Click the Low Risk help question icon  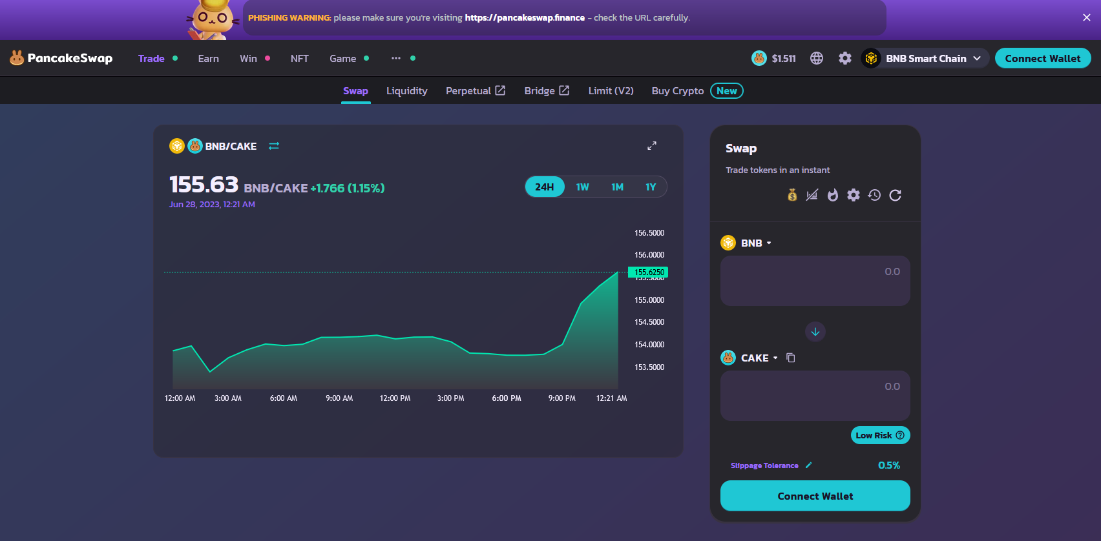pyautogui.click(x=900, y=435)
